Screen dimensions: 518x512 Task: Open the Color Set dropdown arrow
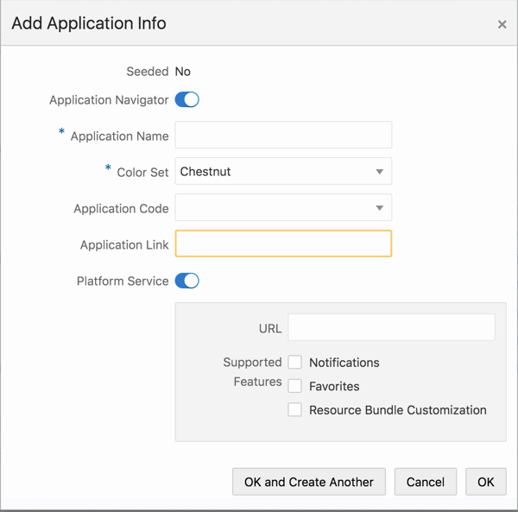click(x=380, y=172)
